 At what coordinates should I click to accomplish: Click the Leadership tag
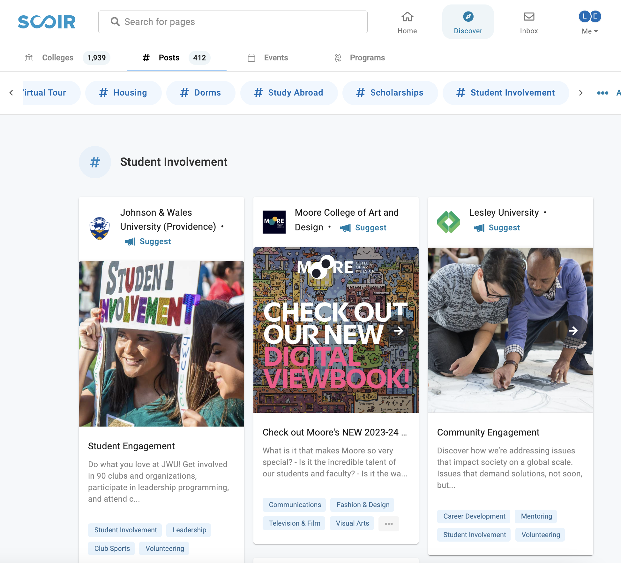pyautogui.click(x=189, y=530)
